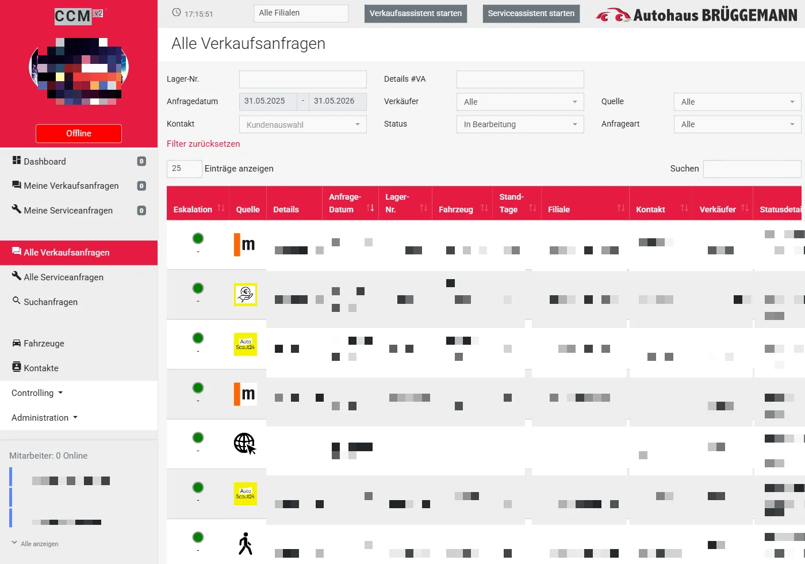Open the Verkäufer dropdown
The width and height of the screenshot is (805, 564).
520,102
